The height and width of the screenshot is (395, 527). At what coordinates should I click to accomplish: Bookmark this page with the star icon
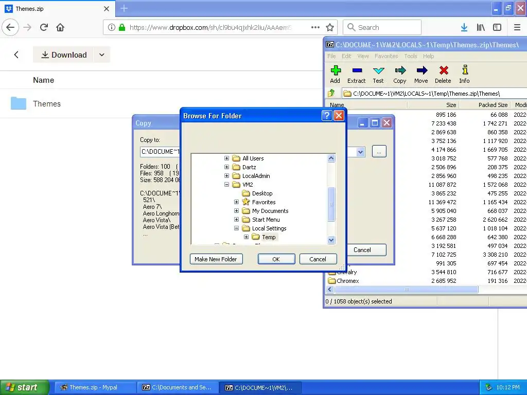[330, 28]
